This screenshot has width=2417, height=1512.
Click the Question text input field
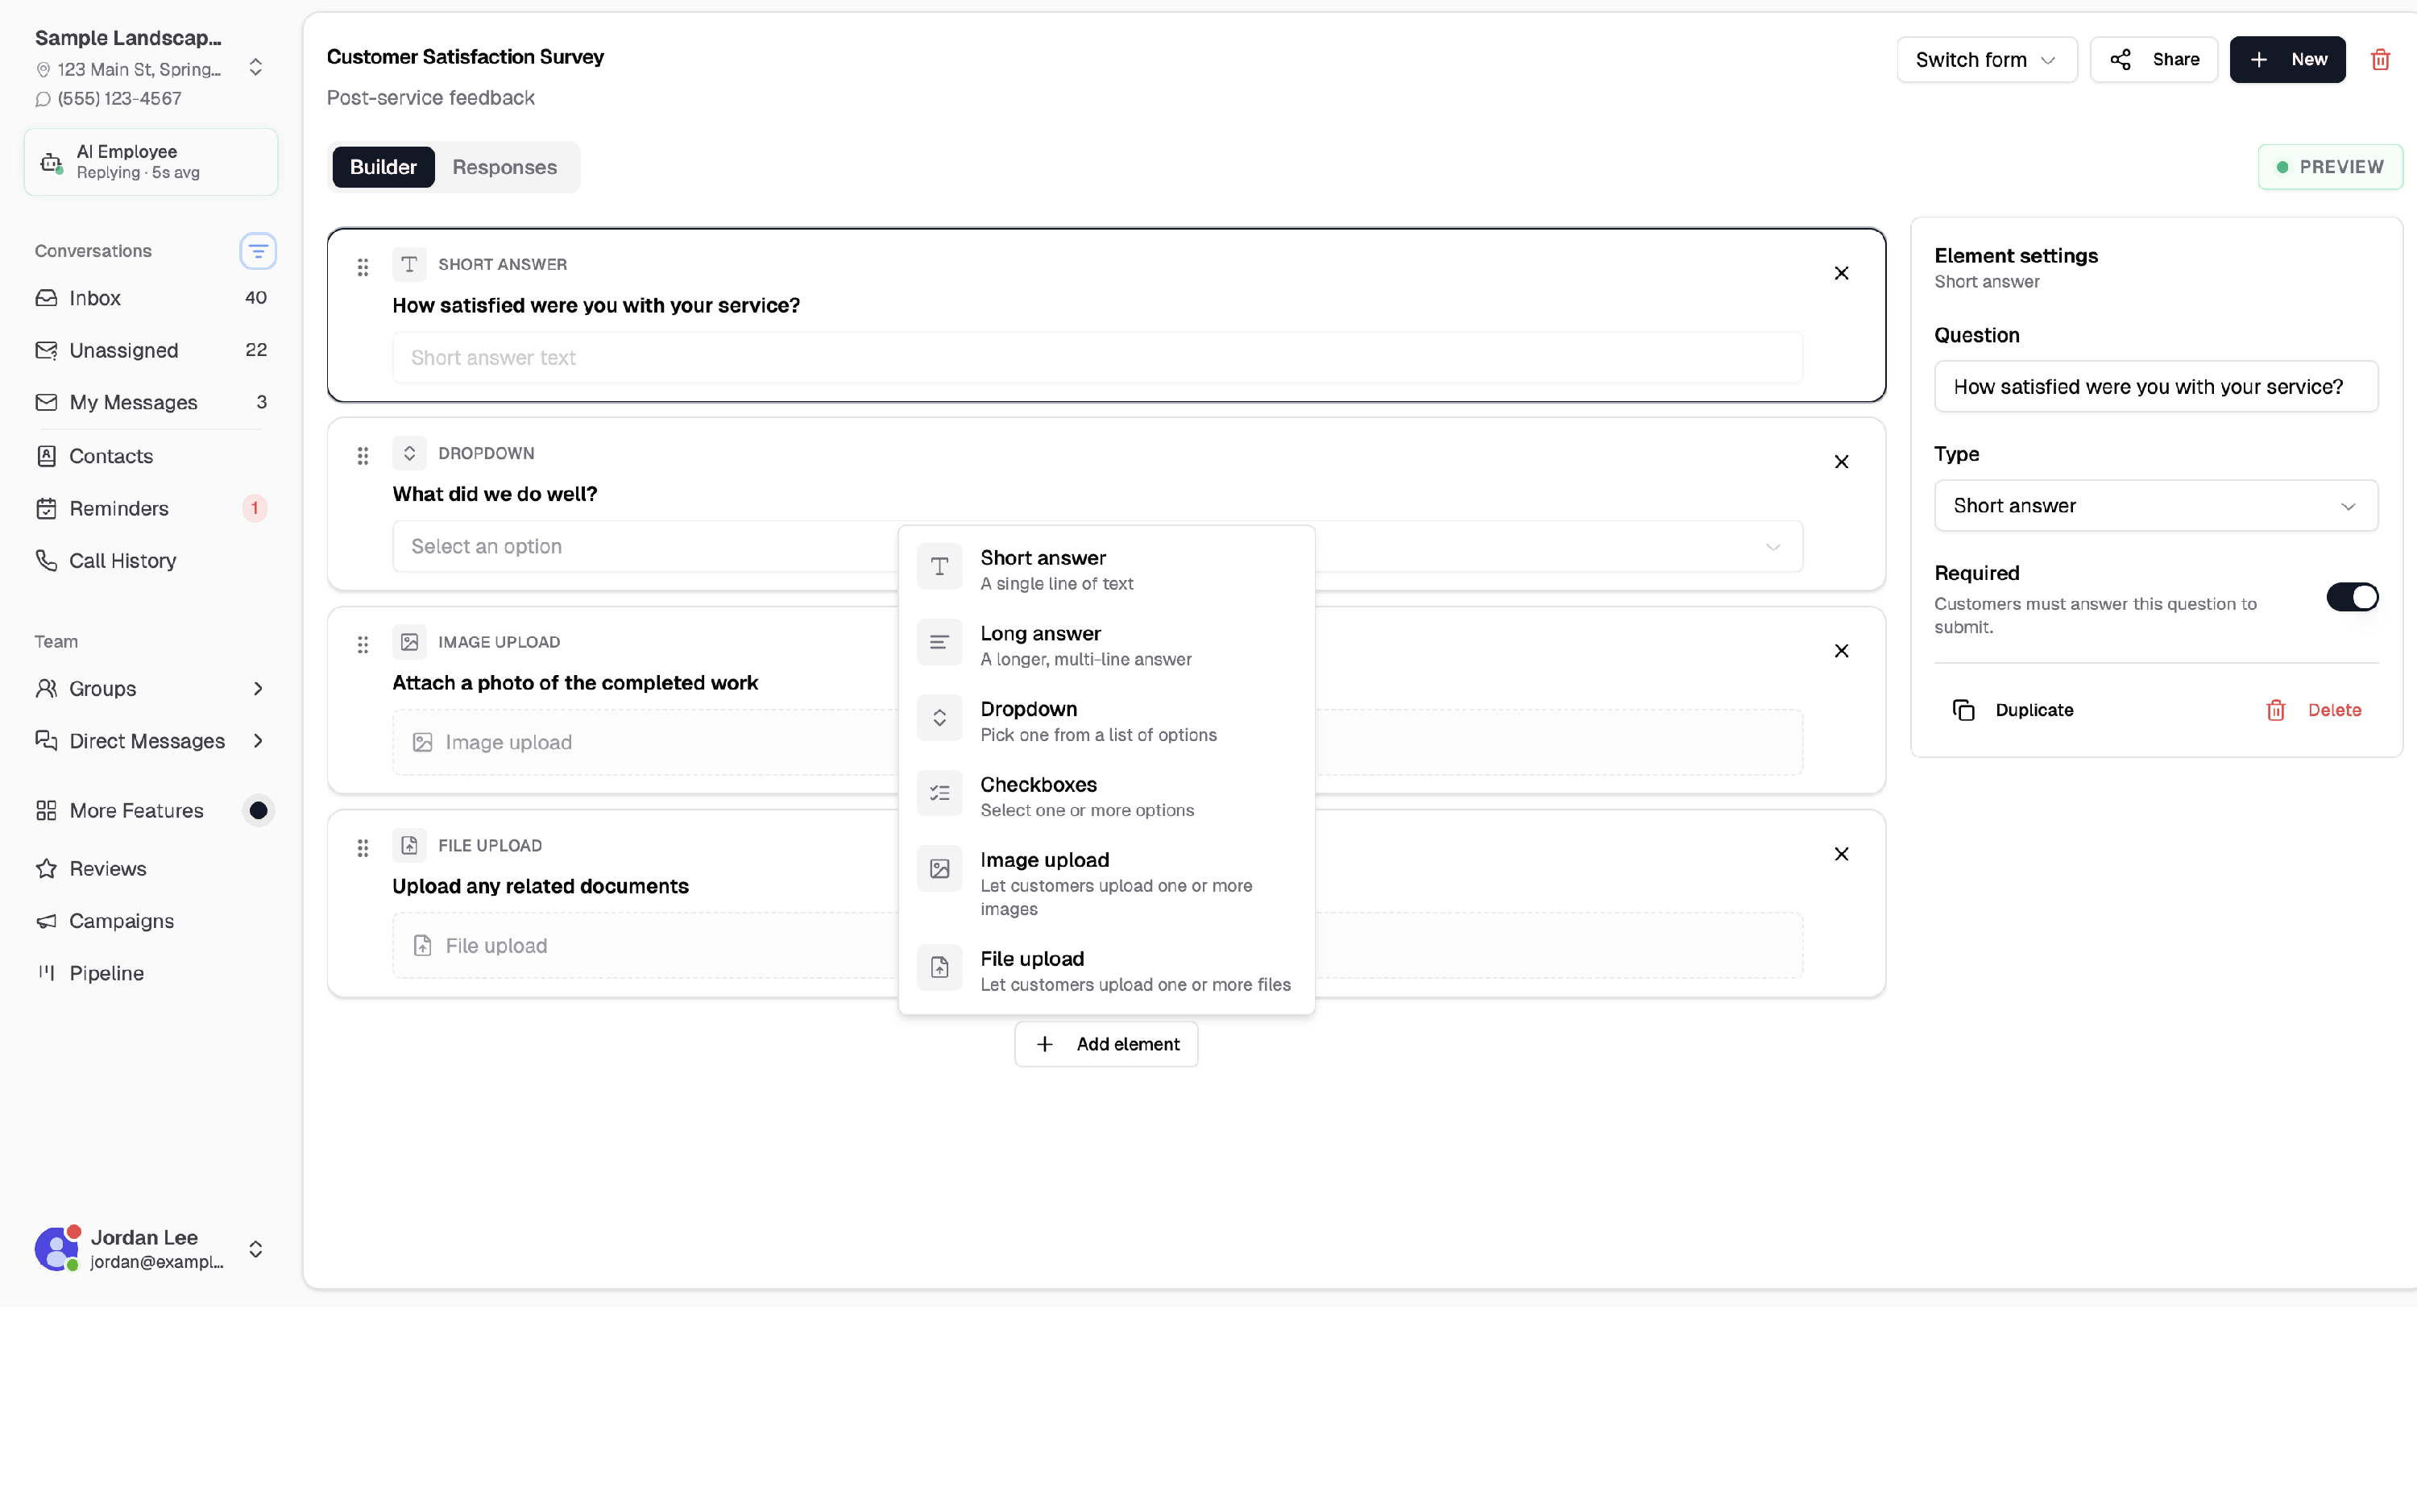[2155, 387]
